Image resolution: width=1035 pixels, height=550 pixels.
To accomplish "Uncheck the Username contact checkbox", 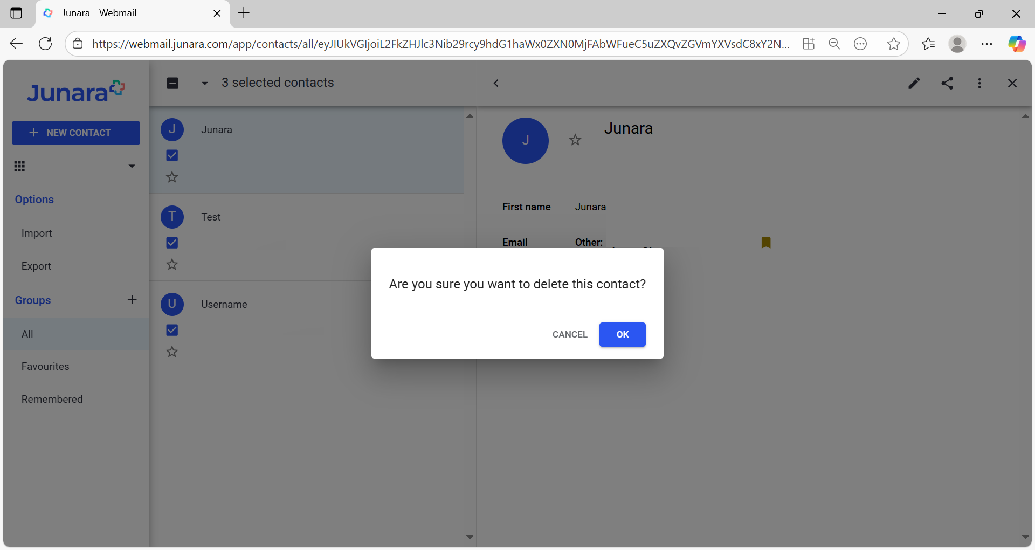I will click(172, 330).
